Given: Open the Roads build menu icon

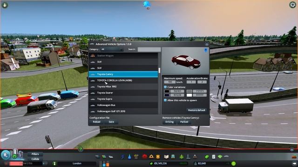Looking at the screenshot, I should coord(97,157).
